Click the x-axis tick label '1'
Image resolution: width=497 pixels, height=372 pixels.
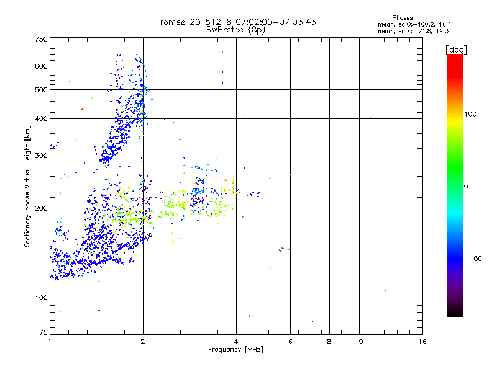click(x=50, y=342)
